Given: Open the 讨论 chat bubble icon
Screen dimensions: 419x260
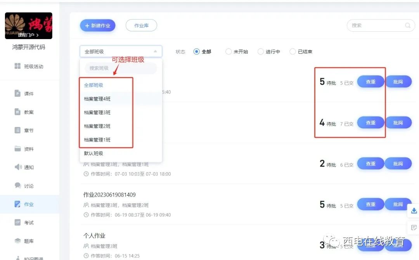Looking at the screenshot, I should pos(17,186).
